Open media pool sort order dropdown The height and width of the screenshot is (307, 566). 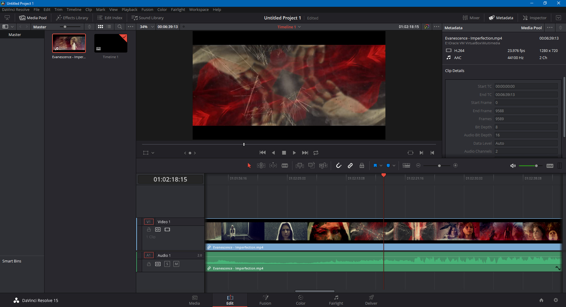[x=90, y=27]
